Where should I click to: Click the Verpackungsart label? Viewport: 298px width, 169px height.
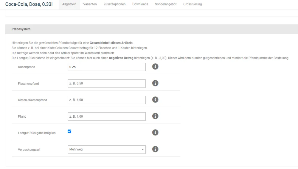click(x=29, y=150)
